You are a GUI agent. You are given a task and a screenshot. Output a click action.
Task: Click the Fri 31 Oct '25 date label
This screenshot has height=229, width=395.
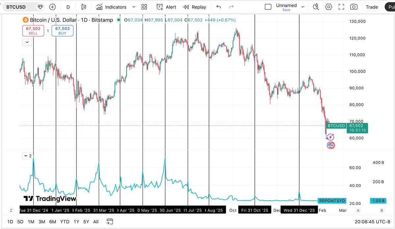(254, 210)
